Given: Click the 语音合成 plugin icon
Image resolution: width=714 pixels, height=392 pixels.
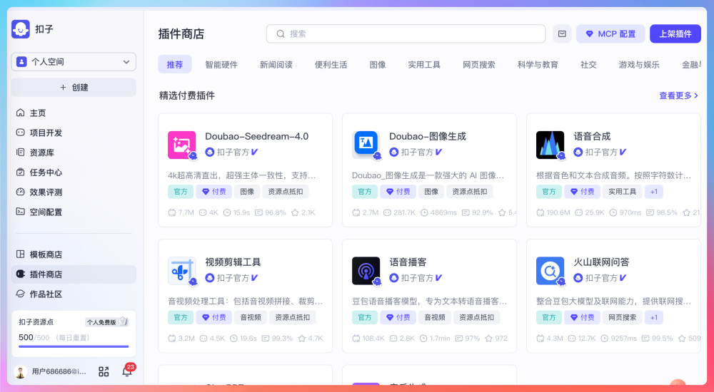Looking at the screenshot, I should tap(550, 145).
